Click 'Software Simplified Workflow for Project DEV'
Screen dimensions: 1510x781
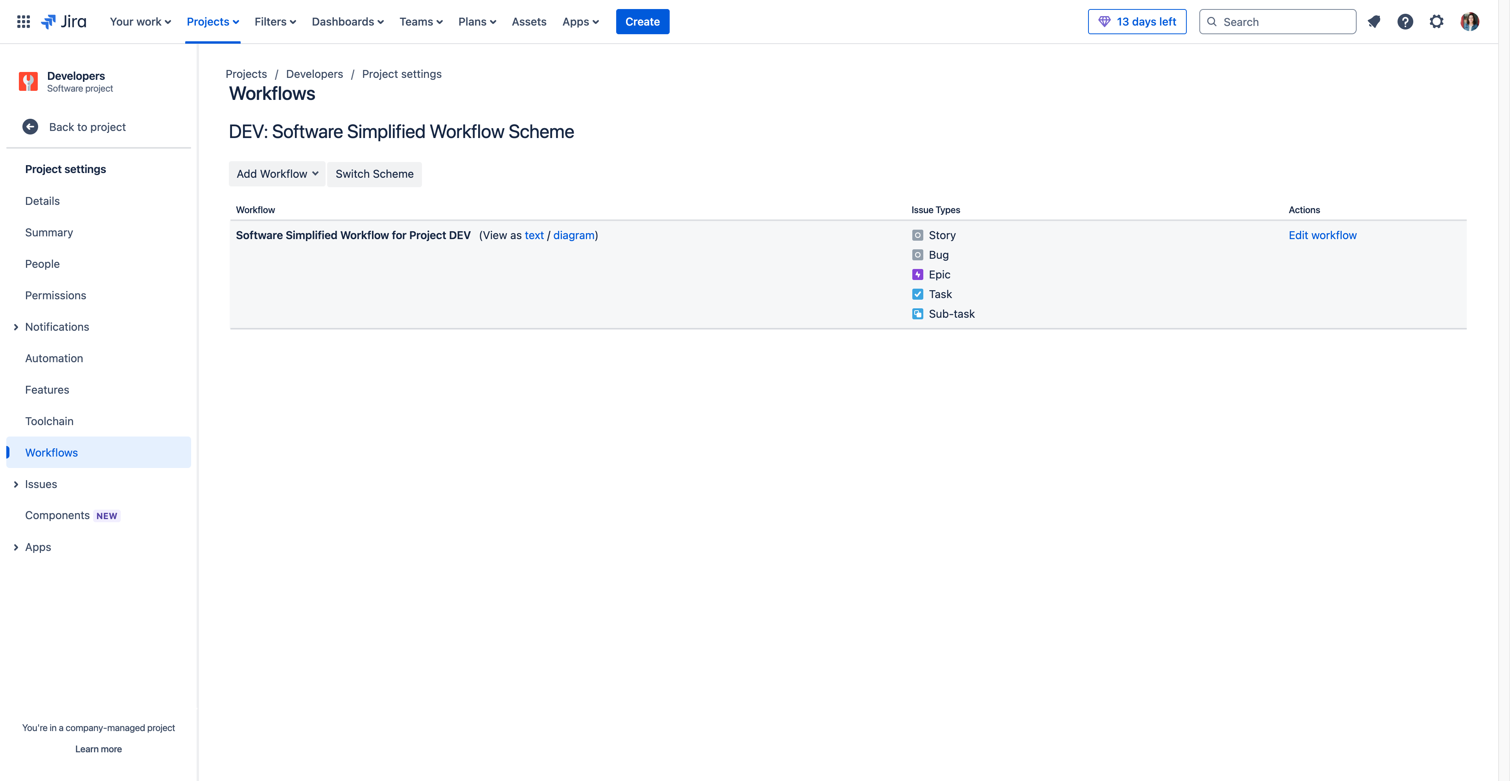click(353, 235)
